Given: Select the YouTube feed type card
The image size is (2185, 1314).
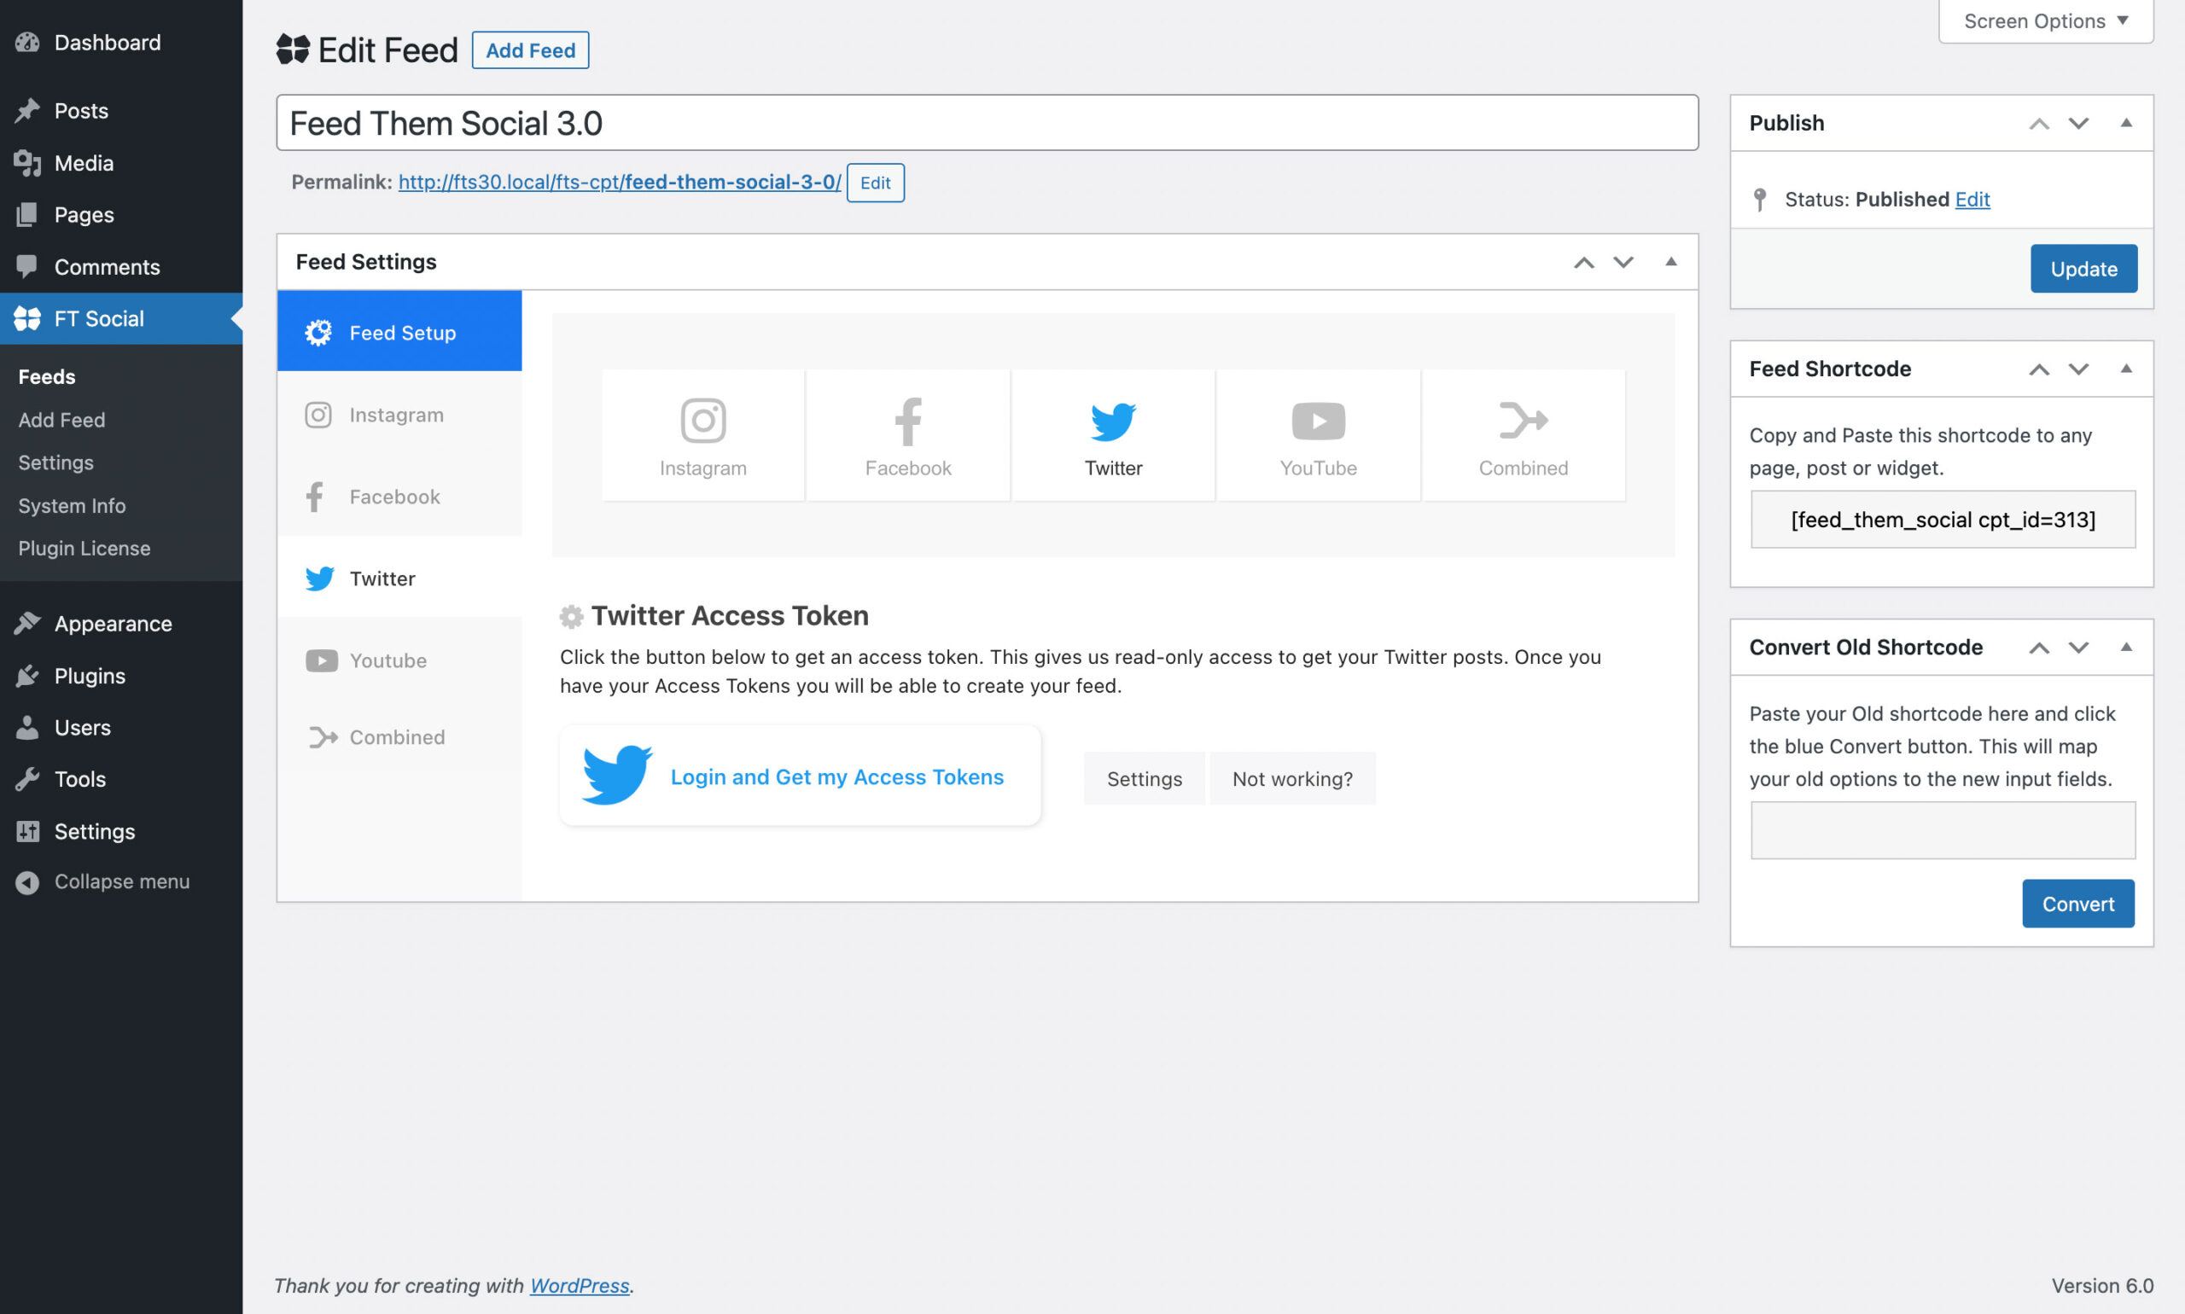Looking at the screenshot, I should [1318, 435].
